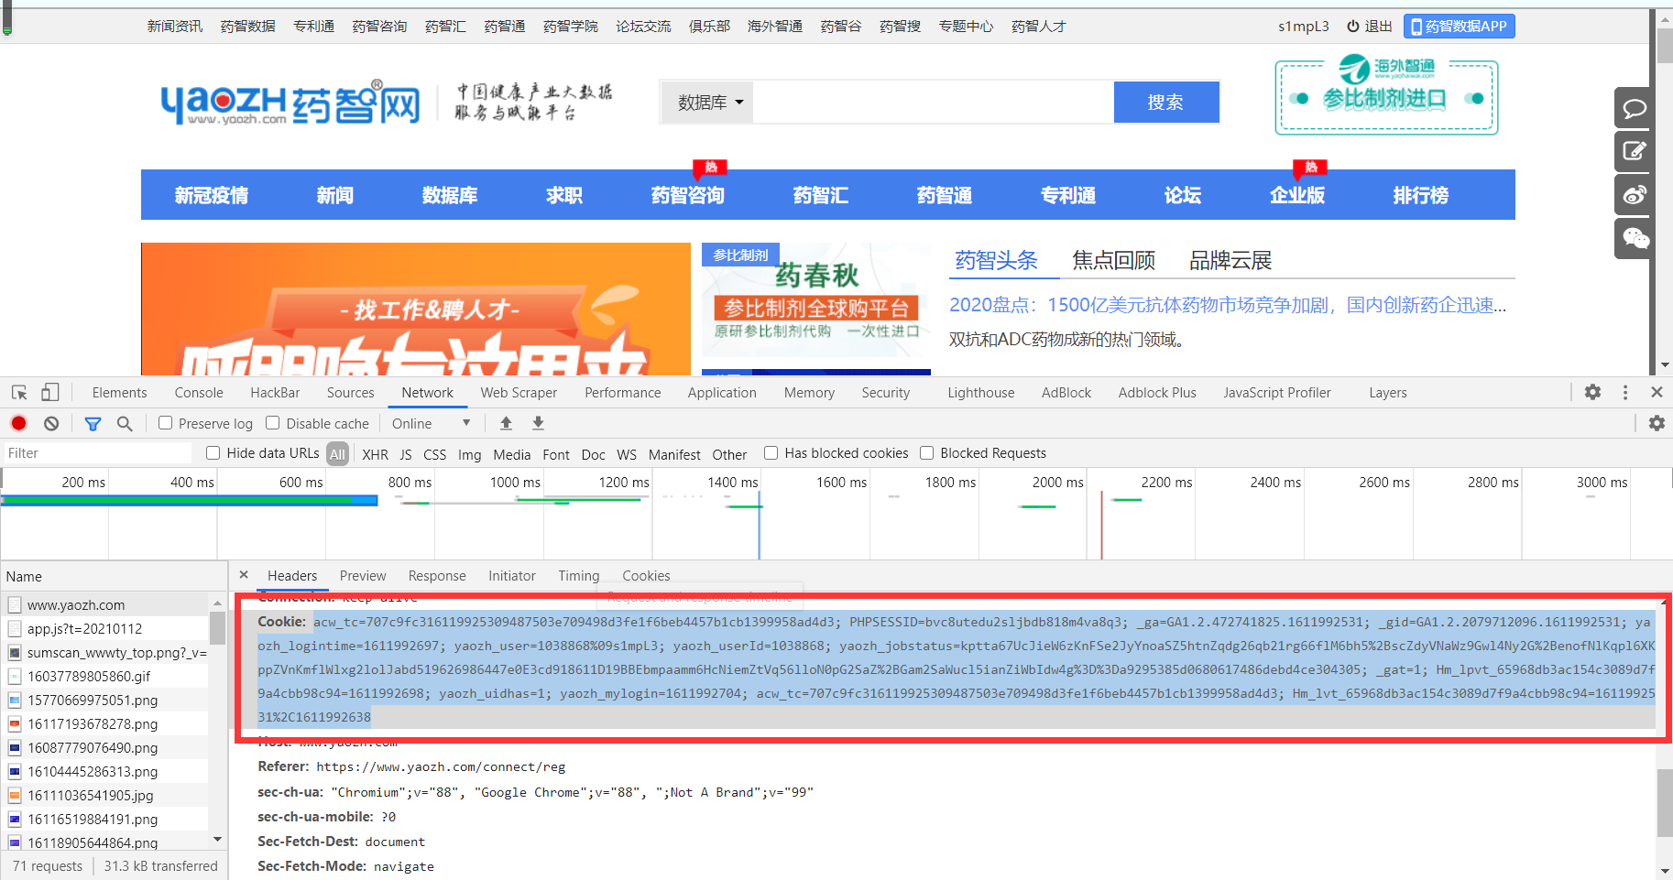Switch to the Elements tab
This screenshot has width=1673, height=880.
(119, 392)
